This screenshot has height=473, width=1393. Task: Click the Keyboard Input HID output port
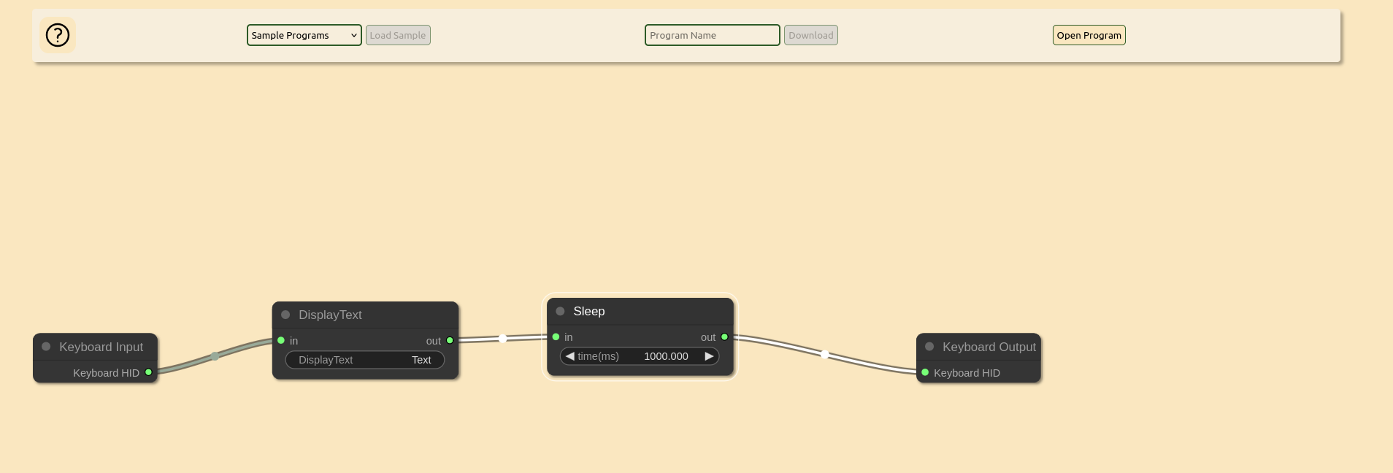click(x=149, y=372)
